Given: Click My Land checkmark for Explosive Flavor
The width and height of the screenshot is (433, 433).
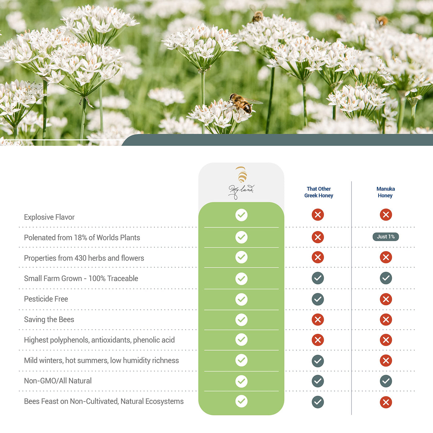Looking at the screenshot, I should click(241, 215).
